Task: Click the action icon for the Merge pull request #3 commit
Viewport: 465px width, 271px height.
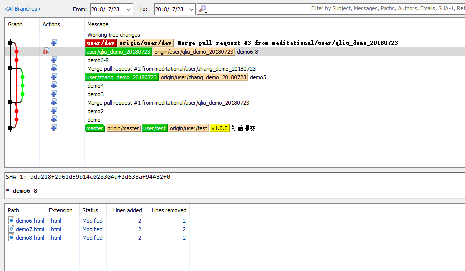Action: 54,43
